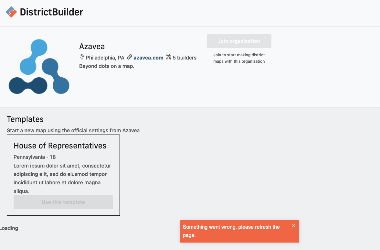Click the link icon next to azavea.com

pyautogui.click(x=129, y=57)
